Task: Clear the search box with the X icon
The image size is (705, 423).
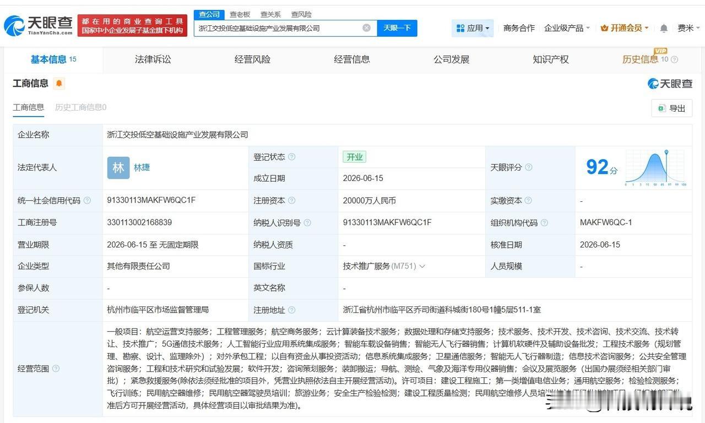Action: coord(366,28)
